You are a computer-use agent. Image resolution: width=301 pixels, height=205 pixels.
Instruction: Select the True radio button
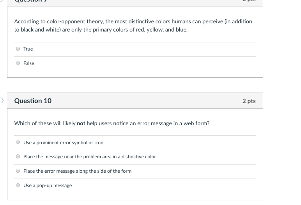[18, 49]
